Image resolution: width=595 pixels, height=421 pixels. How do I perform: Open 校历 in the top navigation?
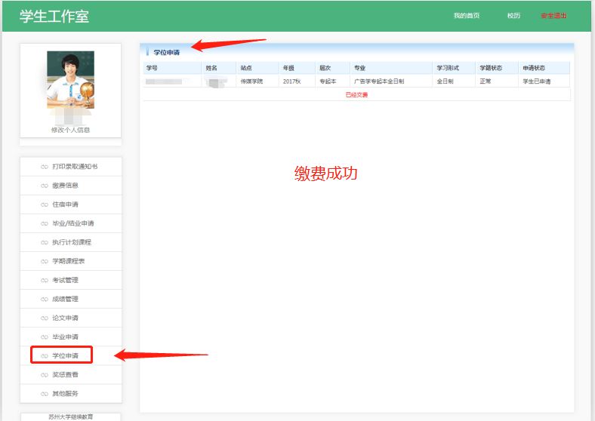pyautogui.click(x=513, y=16)
